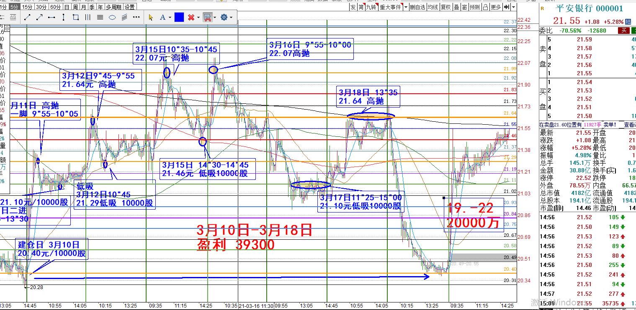Image resolution: width=636 pixels, height=310 pixels.
Task: Click the blue 陆 badge beside price
Action: point(628,21)
